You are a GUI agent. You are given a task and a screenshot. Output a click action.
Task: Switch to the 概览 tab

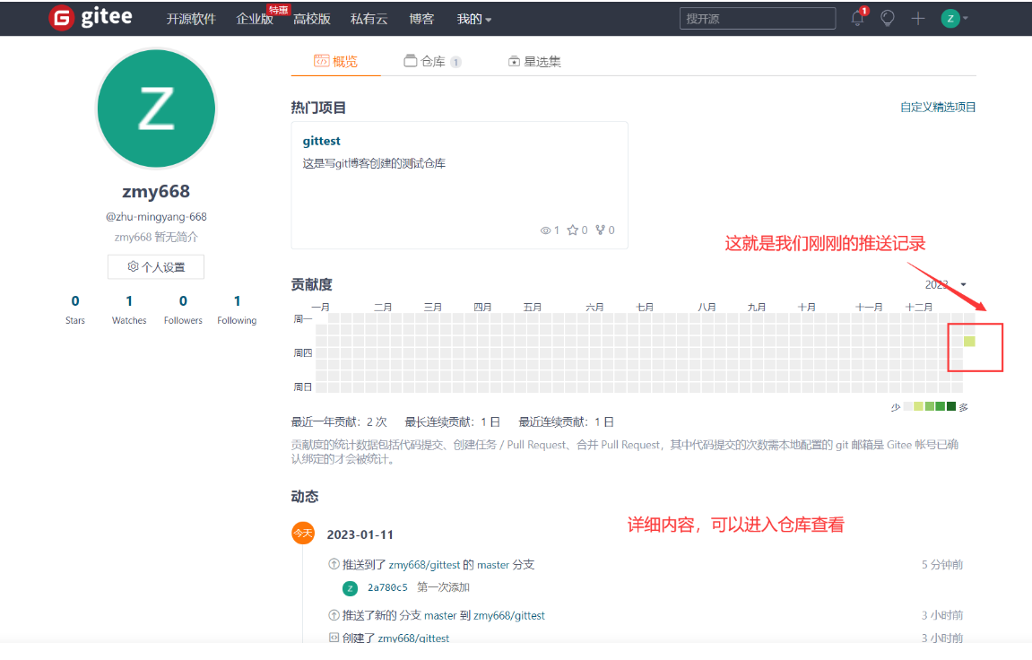click(335, 61)
